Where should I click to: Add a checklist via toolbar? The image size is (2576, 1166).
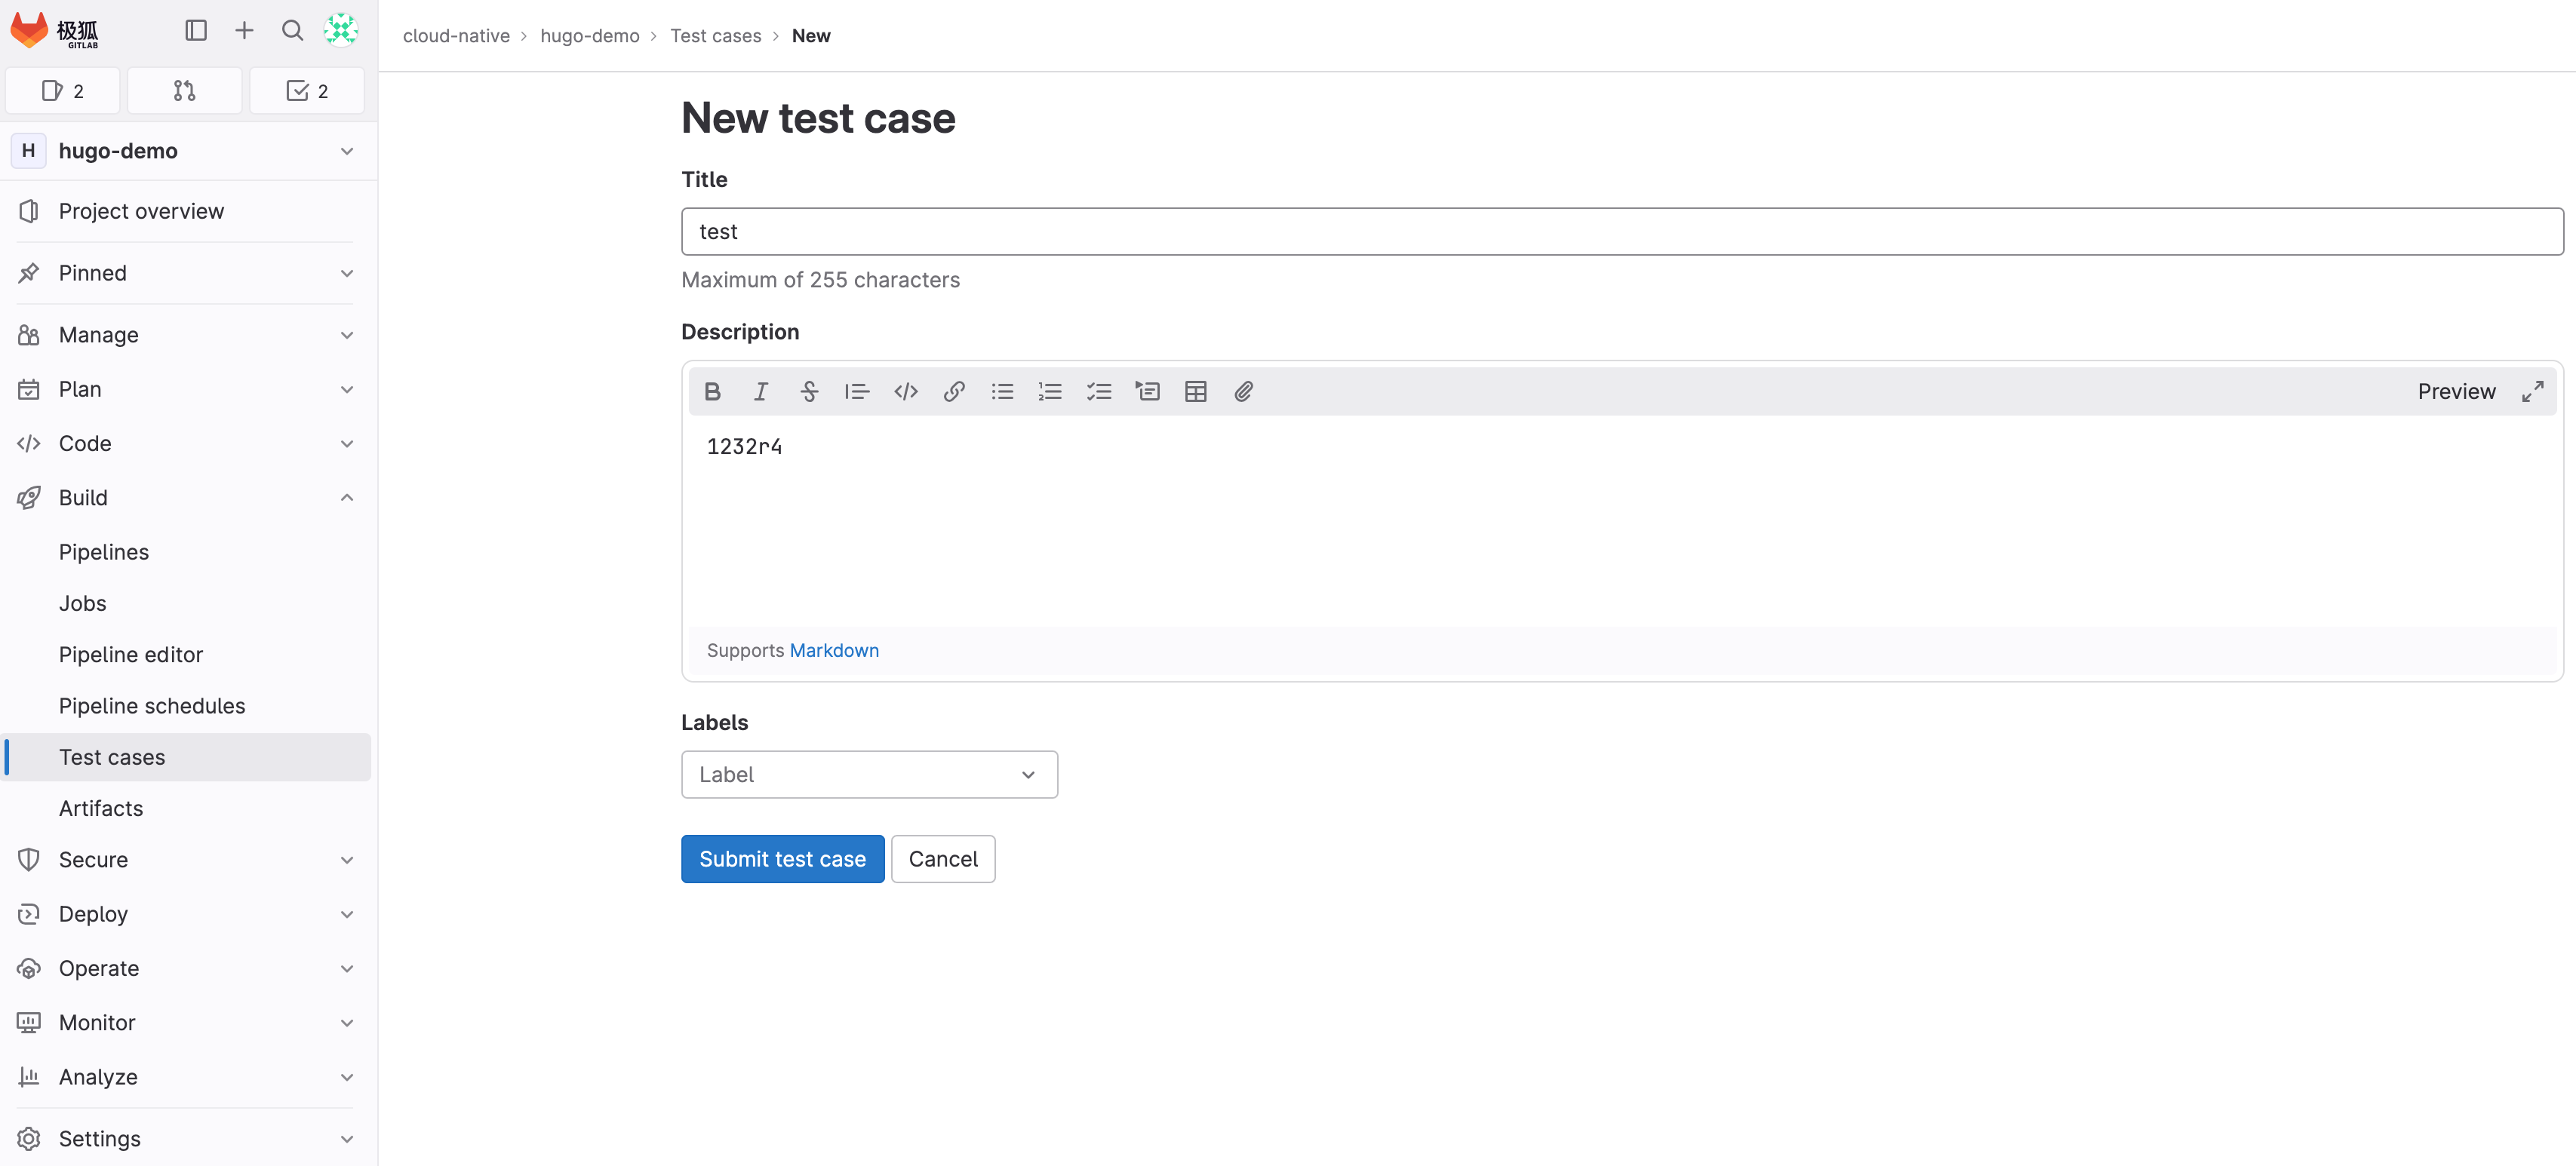coord(1099,391)
